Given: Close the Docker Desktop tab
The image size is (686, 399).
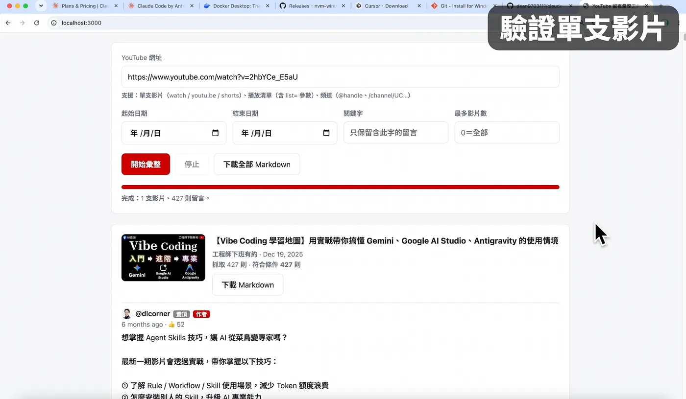Looking at the screenshot, I should click(267, 6).
